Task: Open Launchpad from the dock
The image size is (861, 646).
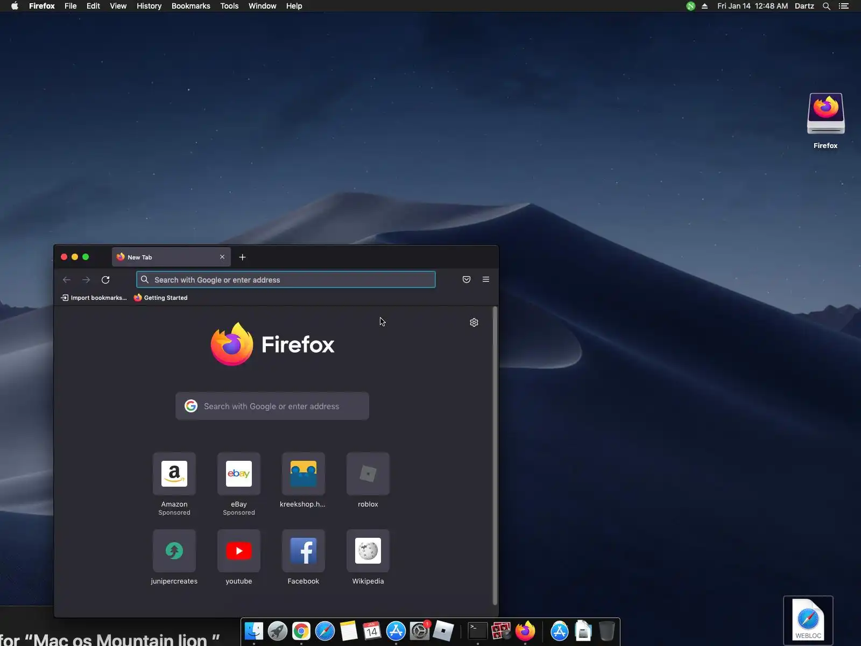Action: (x=278, y=631)
